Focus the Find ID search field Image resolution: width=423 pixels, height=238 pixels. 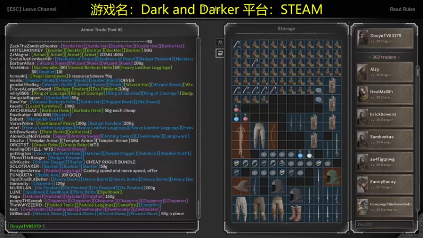click(x=384, y=224)
